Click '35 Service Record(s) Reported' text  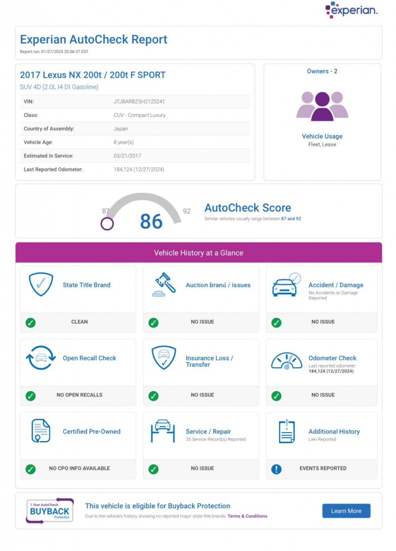215,439
